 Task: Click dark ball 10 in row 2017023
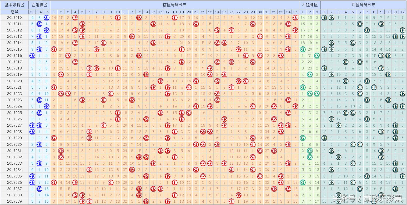coord(388,100)
